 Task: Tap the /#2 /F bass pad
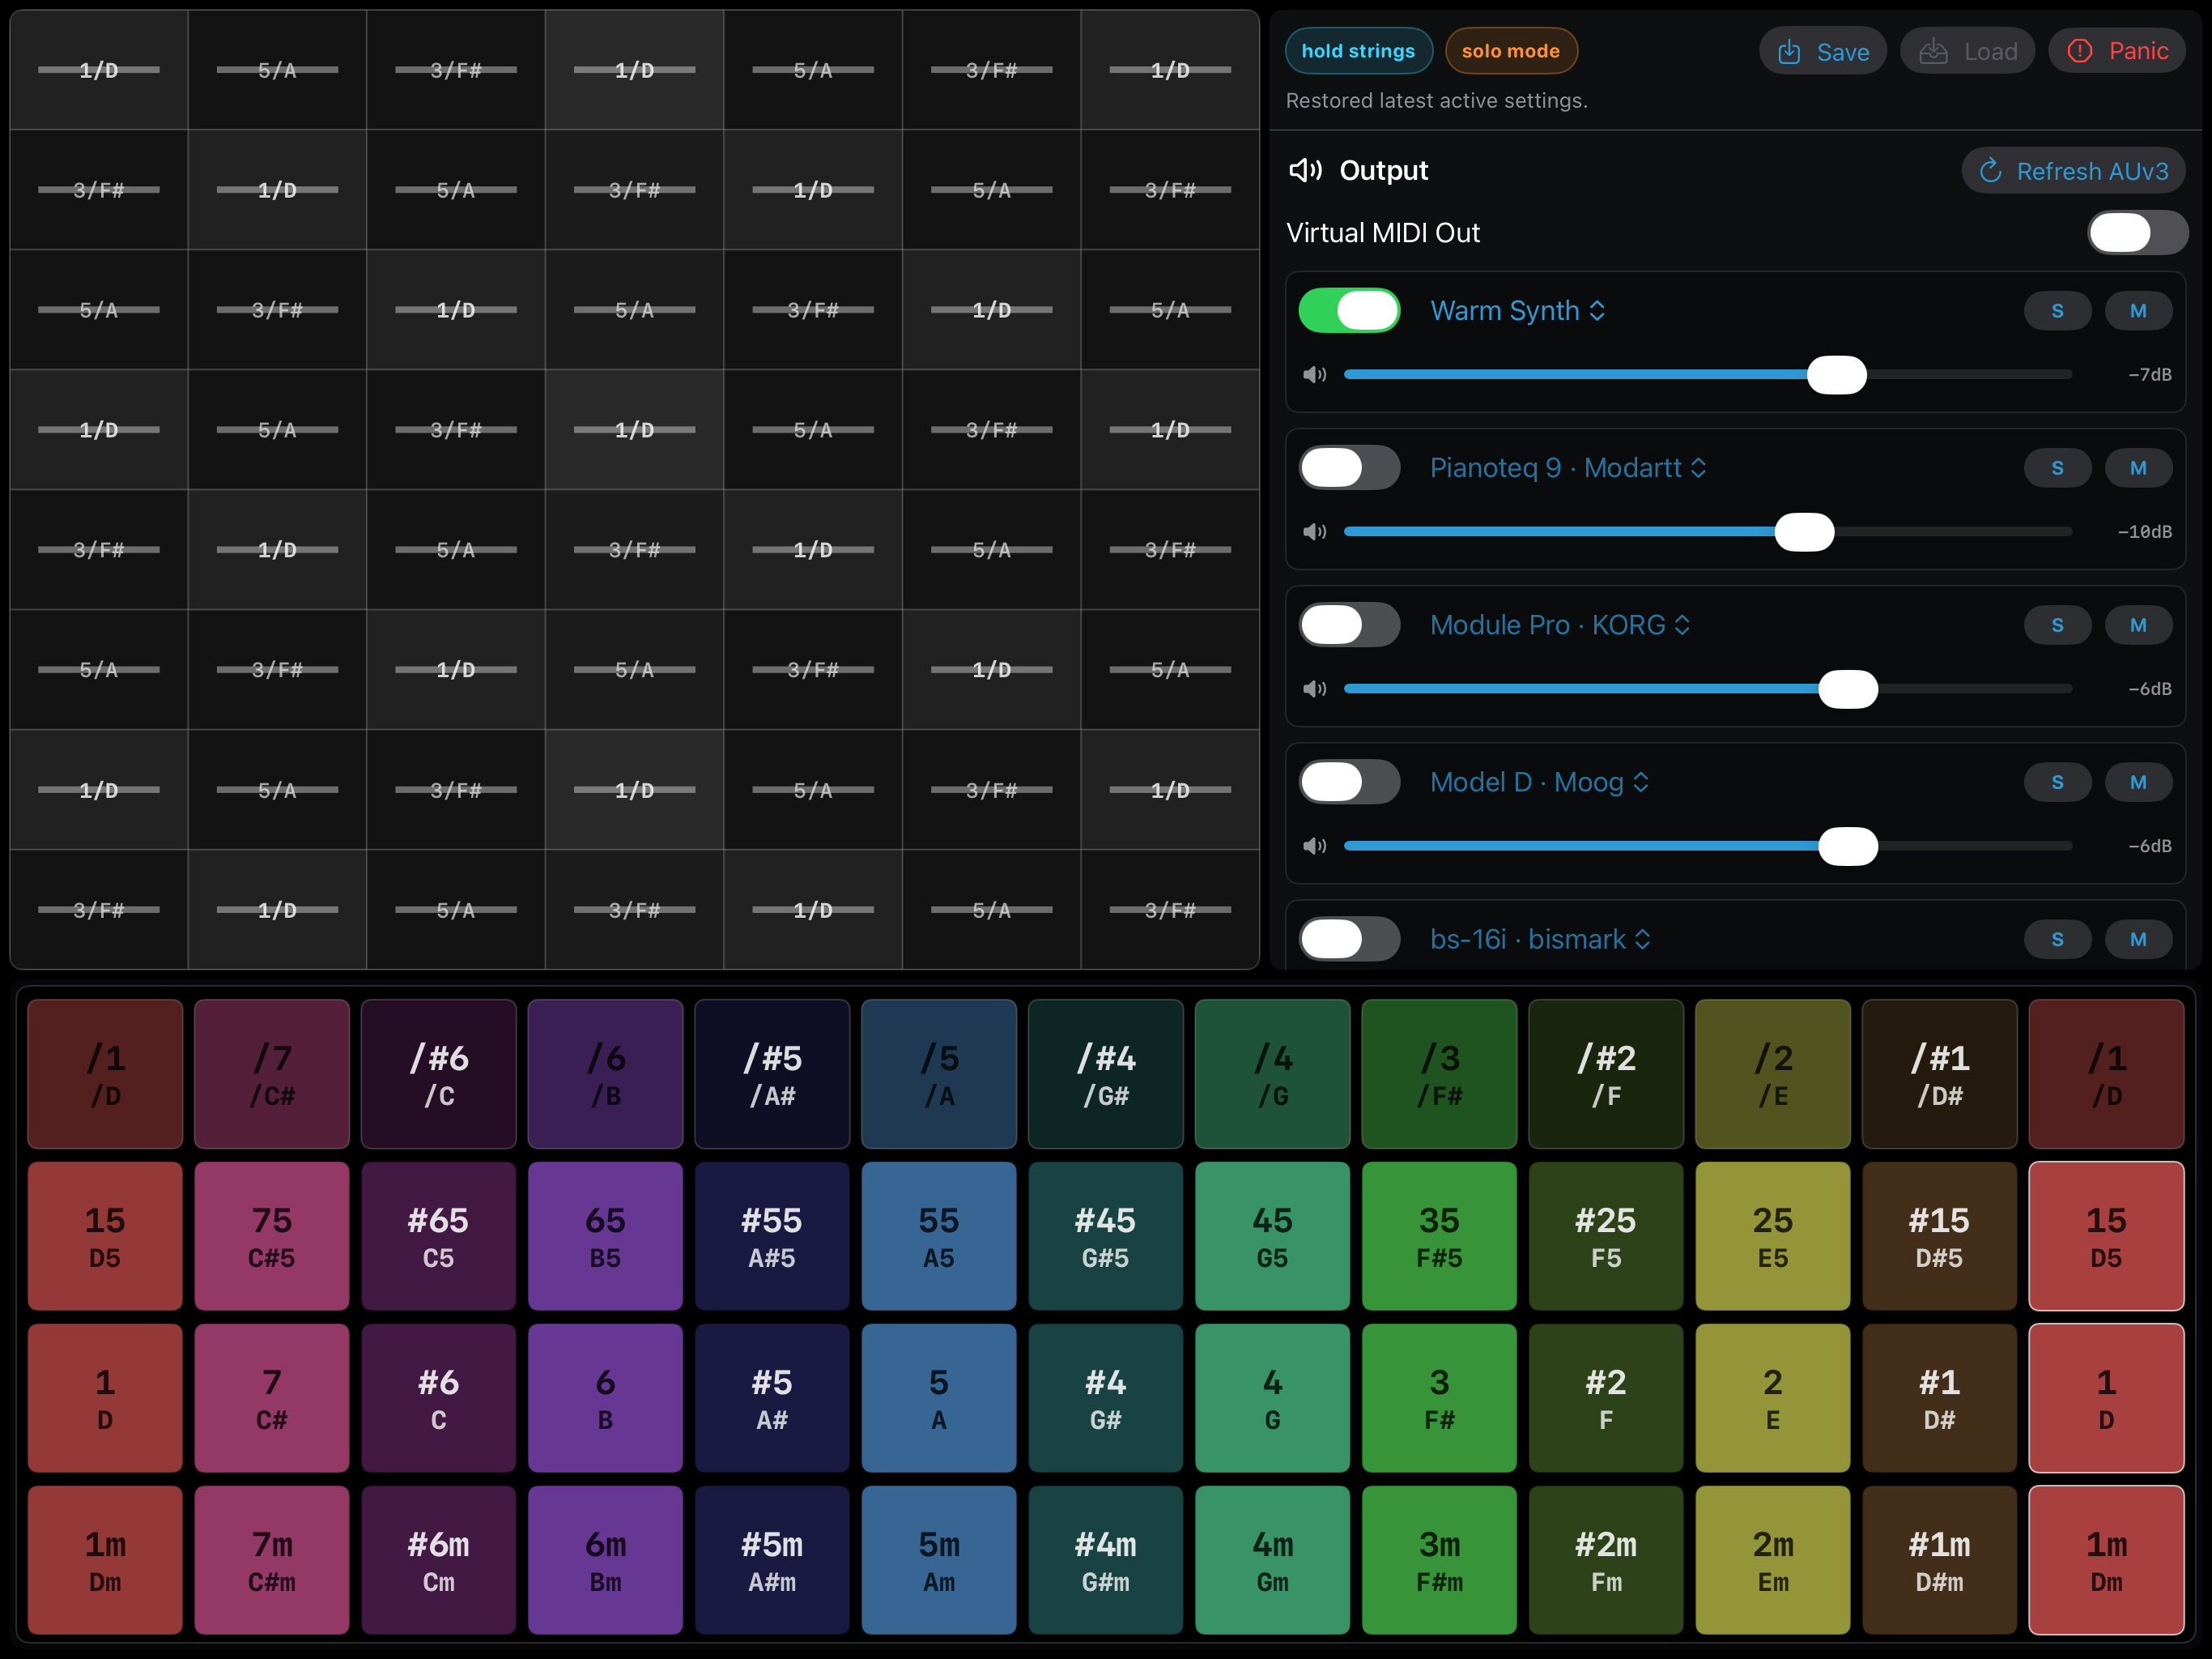(x=1606, y=1073)
